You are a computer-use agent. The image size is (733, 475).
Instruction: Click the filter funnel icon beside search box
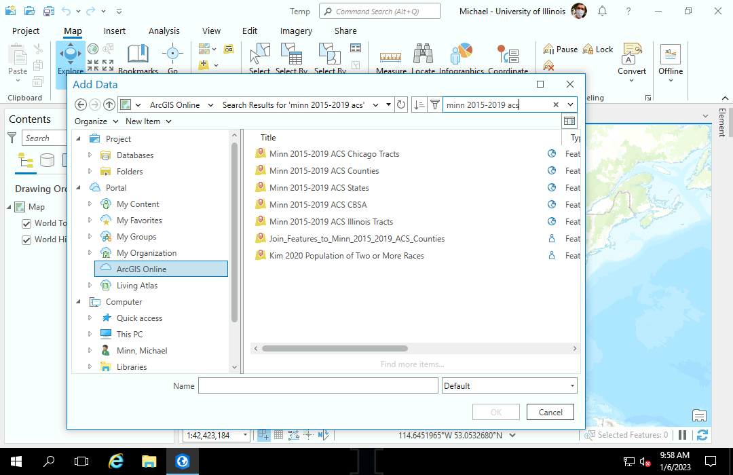(x=434, y=104)
